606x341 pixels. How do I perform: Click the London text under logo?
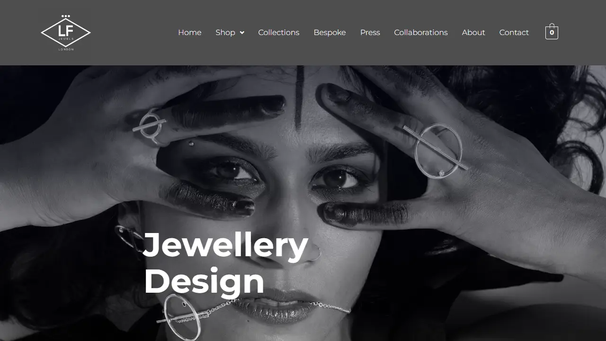click(66, 49)
